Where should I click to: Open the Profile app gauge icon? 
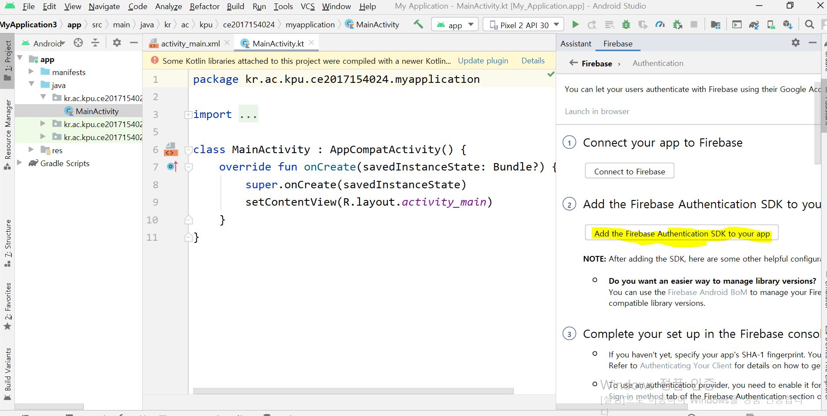pos(660,25)
